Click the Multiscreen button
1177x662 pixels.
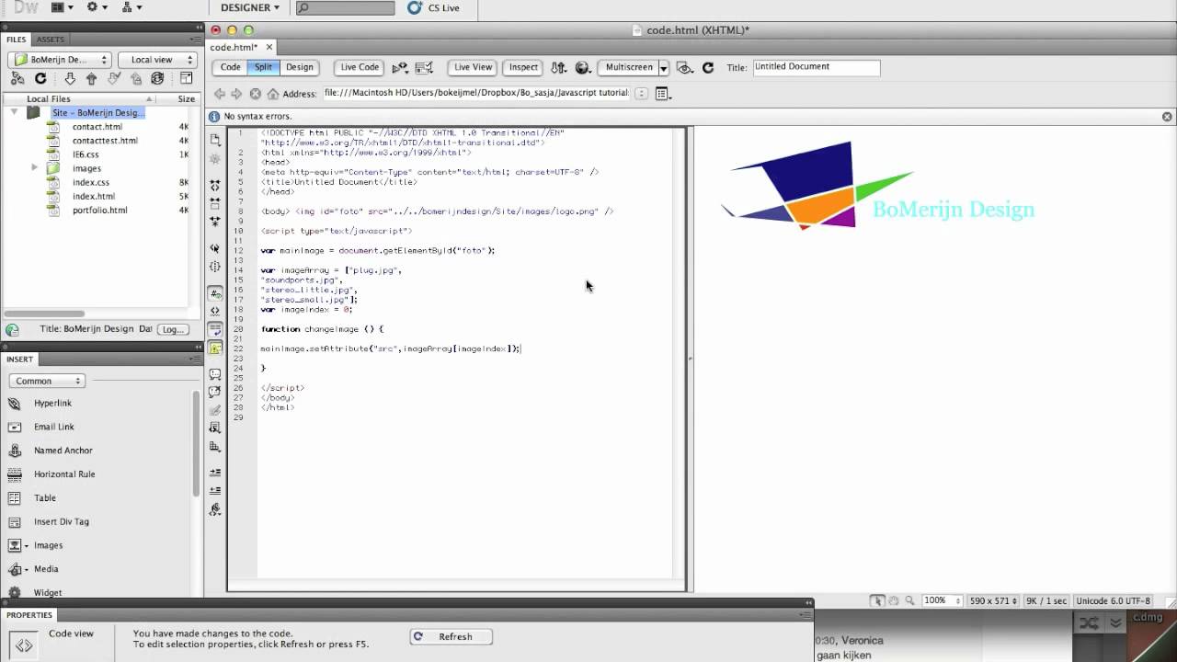coord(629,67)
